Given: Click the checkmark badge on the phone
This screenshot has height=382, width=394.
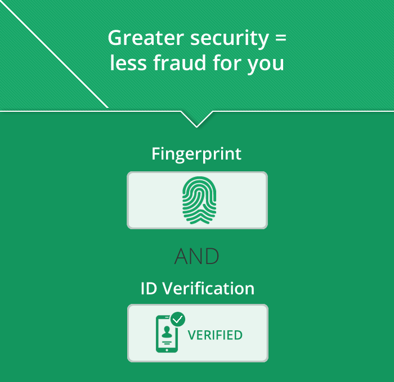Looking at the screenshot, I should (x=178, y=319).
